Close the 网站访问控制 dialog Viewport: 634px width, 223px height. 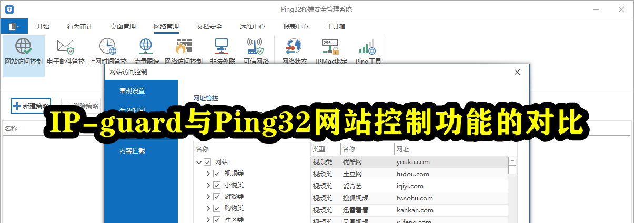[x=517, y=72]
